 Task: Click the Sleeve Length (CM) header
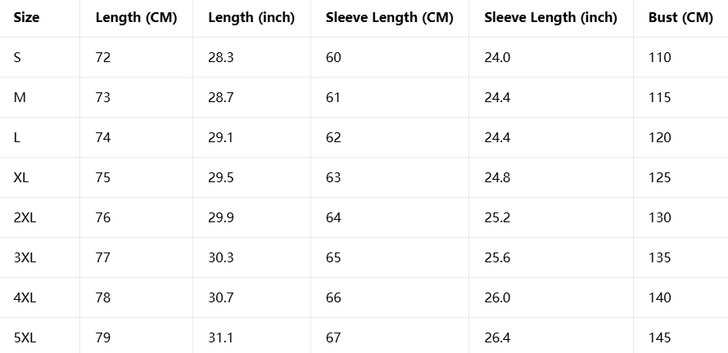tap(384, 18)
